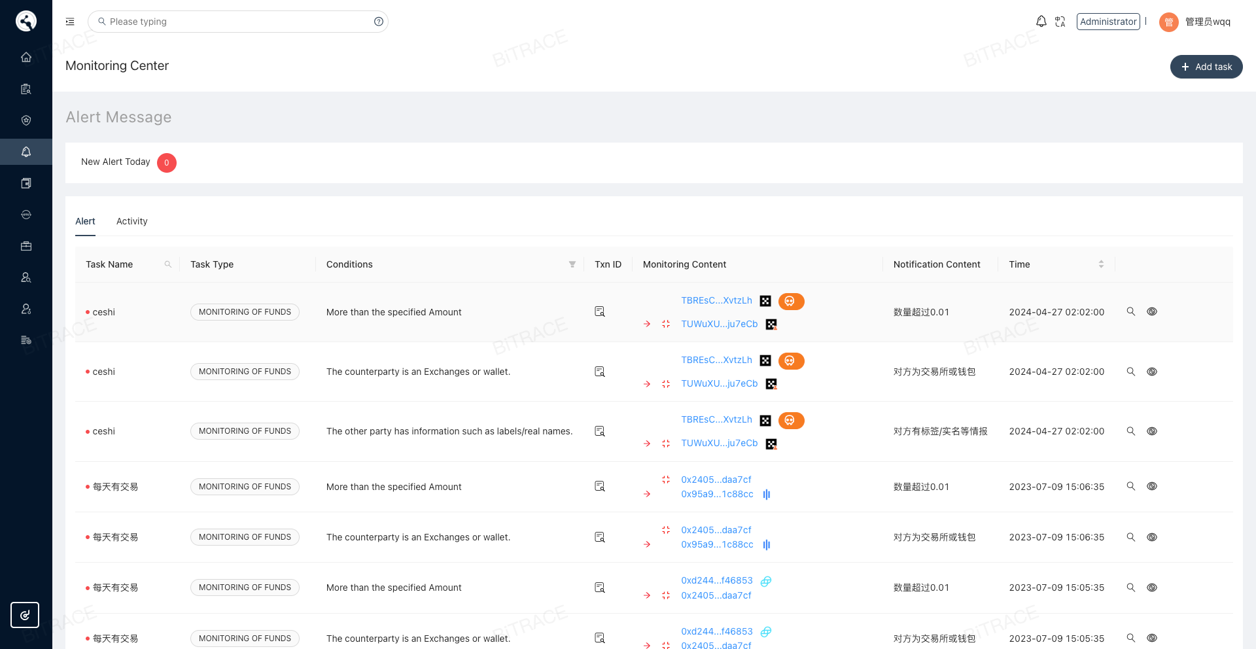Screen dimensions: 1256x649
Task: Open Txn ID icon for ceshi counterparty row
Action: 600,372
